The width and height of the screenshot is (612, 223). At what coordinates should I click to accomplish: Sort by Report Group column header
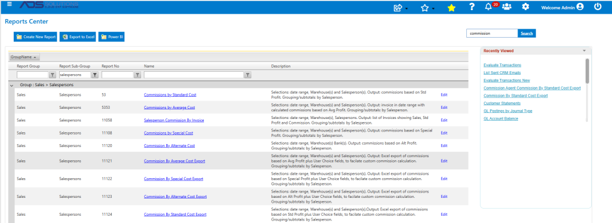point(28,66)
